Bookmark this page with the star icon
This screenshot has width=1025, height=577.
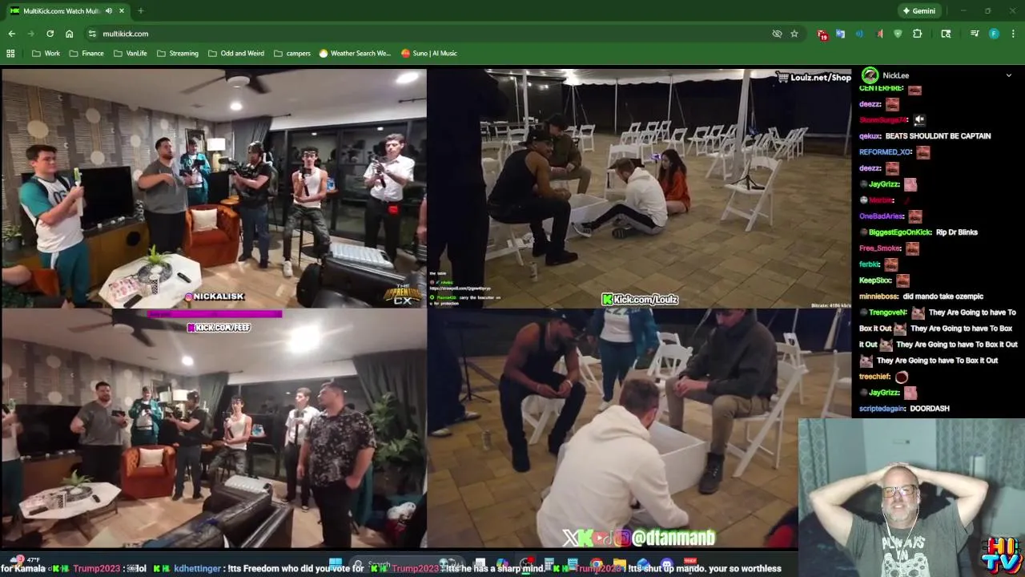coord(794,34)
